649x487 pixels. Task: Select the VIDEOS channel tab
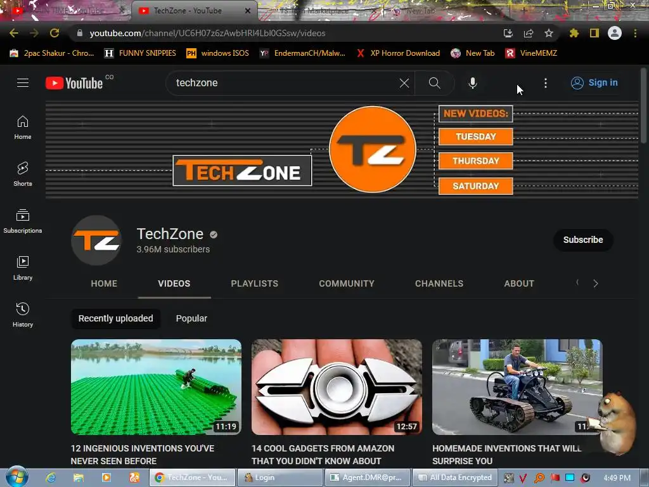pyautogui.click(x=174, y=283)
